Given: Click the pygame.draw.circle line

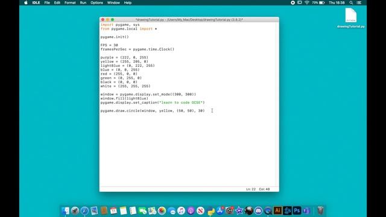Looking at the screenshot, I should (153, 111).
